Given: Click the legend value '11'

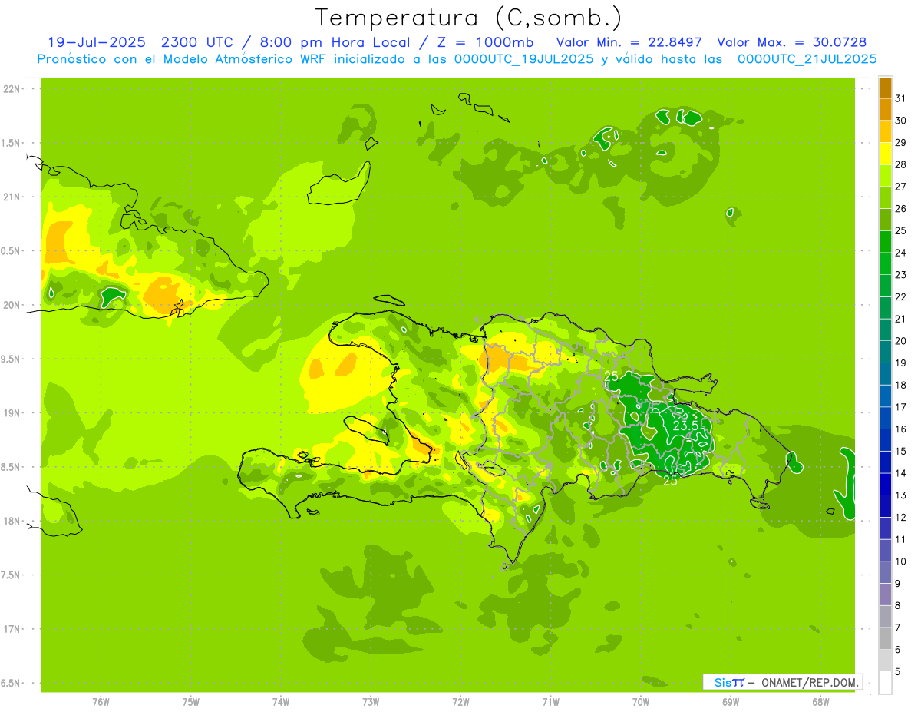Looking at the screenshot, I should tap(900, 539).
